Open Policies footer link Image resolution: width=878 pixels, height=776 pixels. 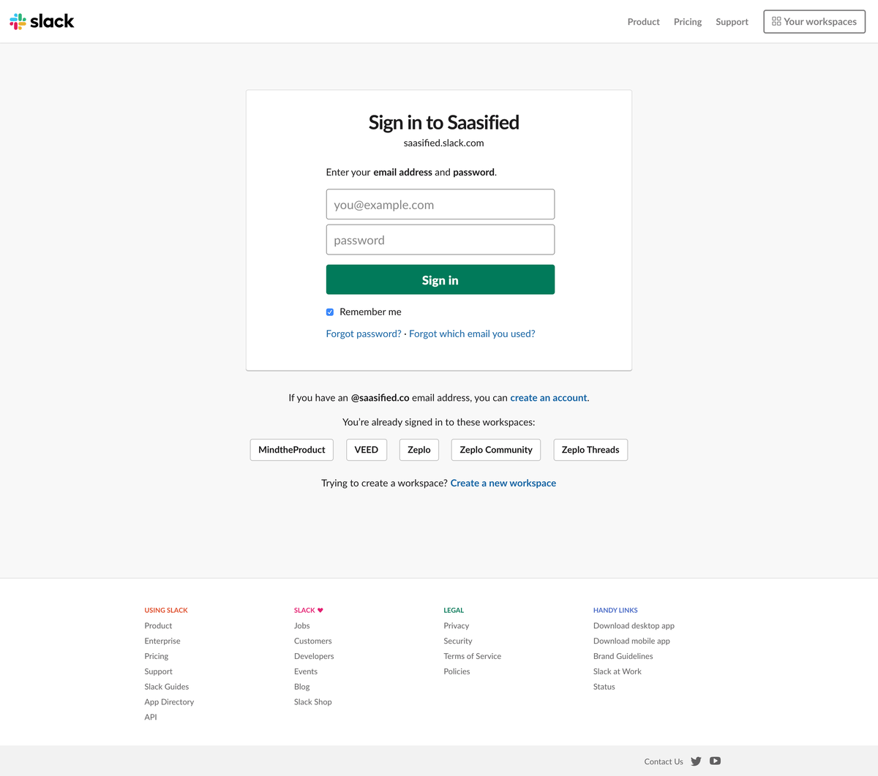457,671
